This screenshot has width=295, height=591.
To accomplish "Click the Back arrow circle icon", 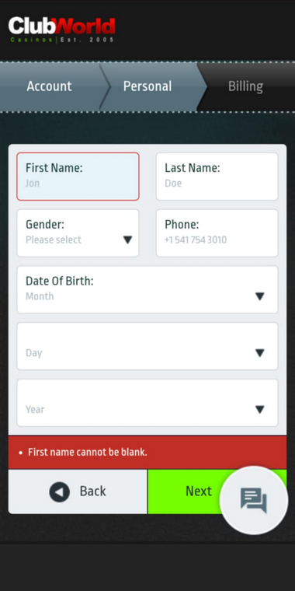I will pyautogui.click(x=60, y=492).
